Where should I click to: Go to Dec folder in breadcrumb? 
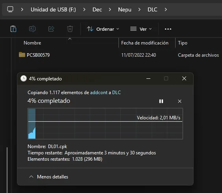pyautogui.click(x=97, y=9)
